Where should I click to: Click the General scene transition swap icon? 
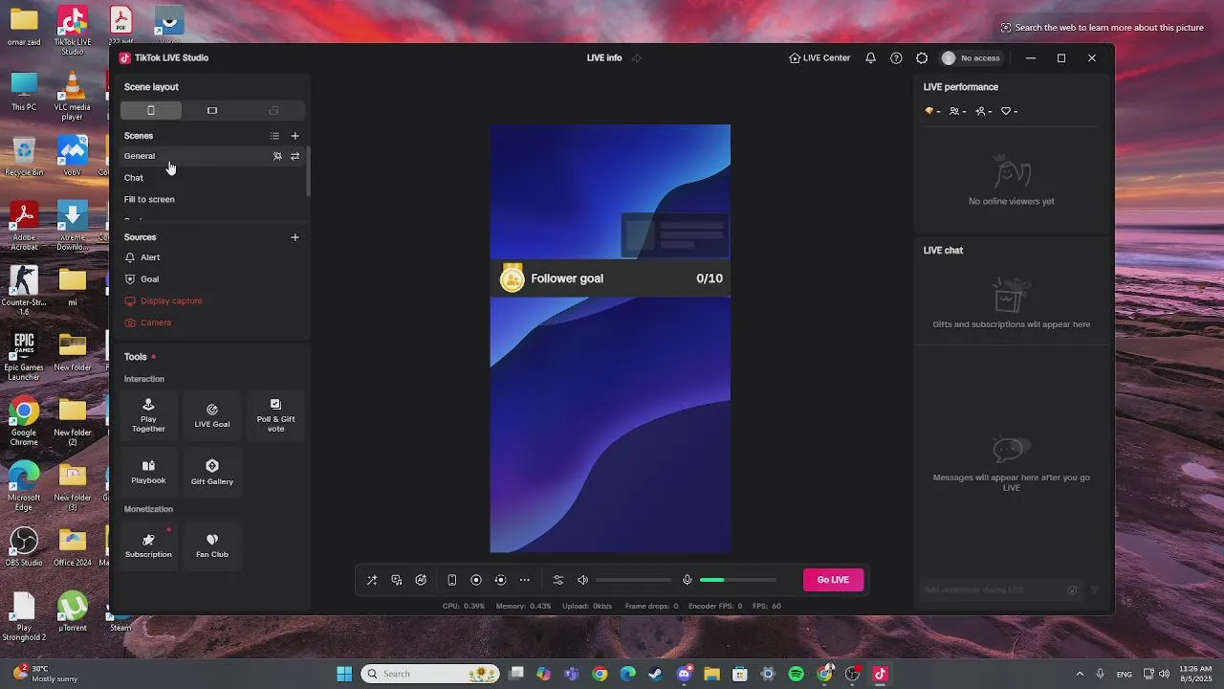(295, 156)
